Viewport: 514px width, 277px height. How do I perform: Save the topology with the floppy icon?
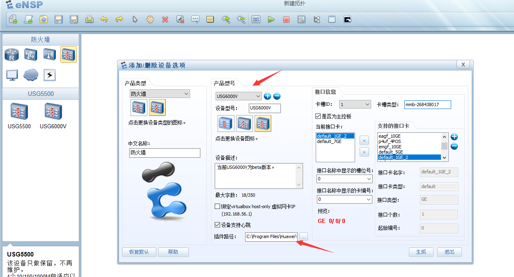click(59, 19)
